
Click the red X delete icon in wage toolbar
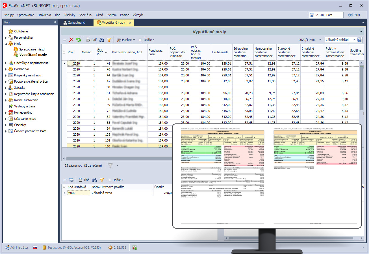pos(71,40)
